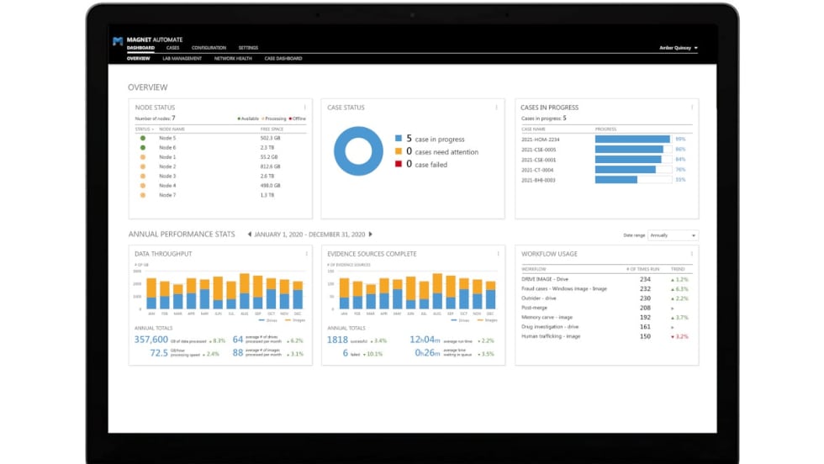Viewport: 824px width, 464px height.
Task: Click the Case Status donut chart
Action: click(358, 151)
